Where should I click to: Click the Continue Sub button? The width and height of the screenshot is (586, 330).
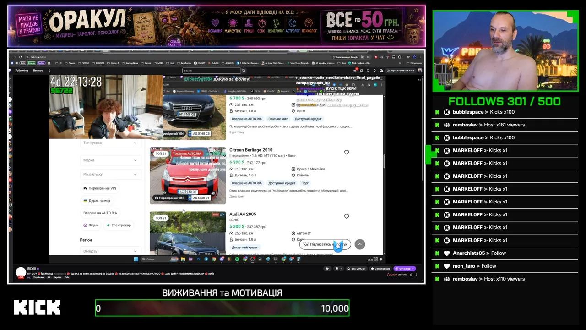pyautogui.click(x=380, y=269)
